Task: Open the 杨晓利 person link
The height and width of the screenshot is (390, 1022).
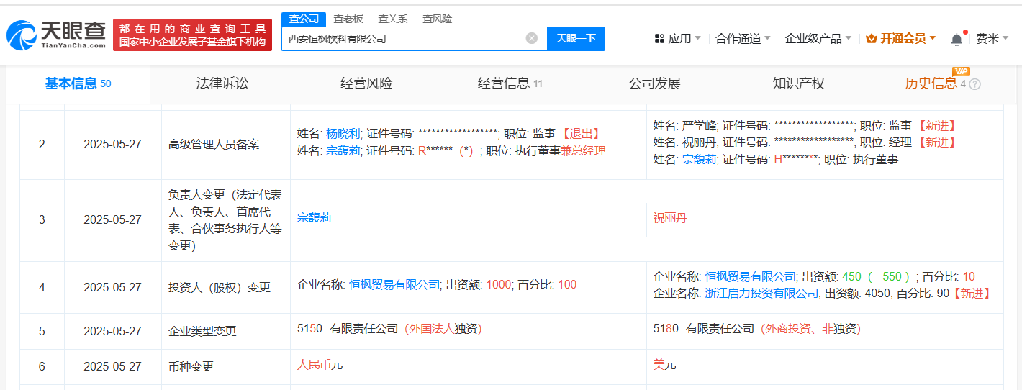Action: click(343, 134)
